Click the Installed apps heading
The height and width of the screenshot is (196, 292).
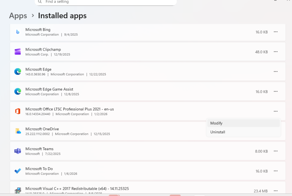coord(62,16)
